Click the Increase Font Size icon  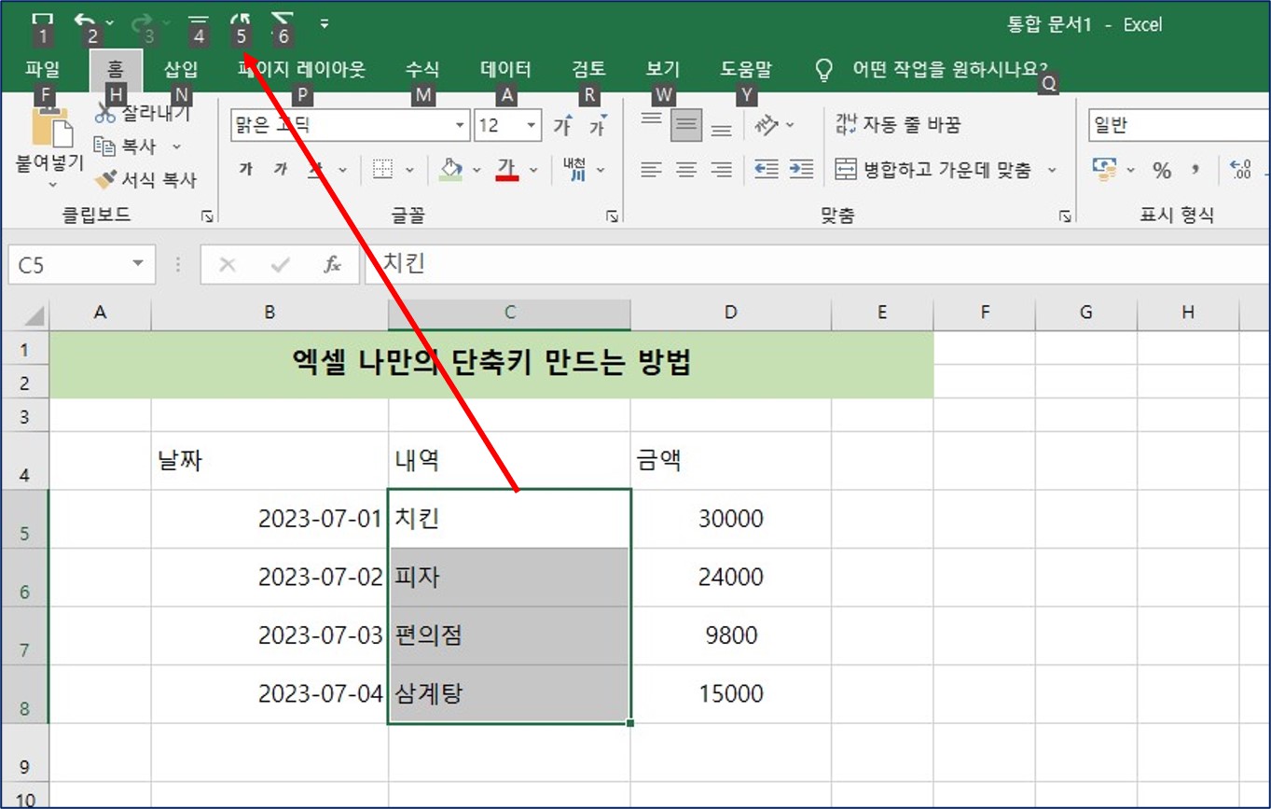point(564,125)
